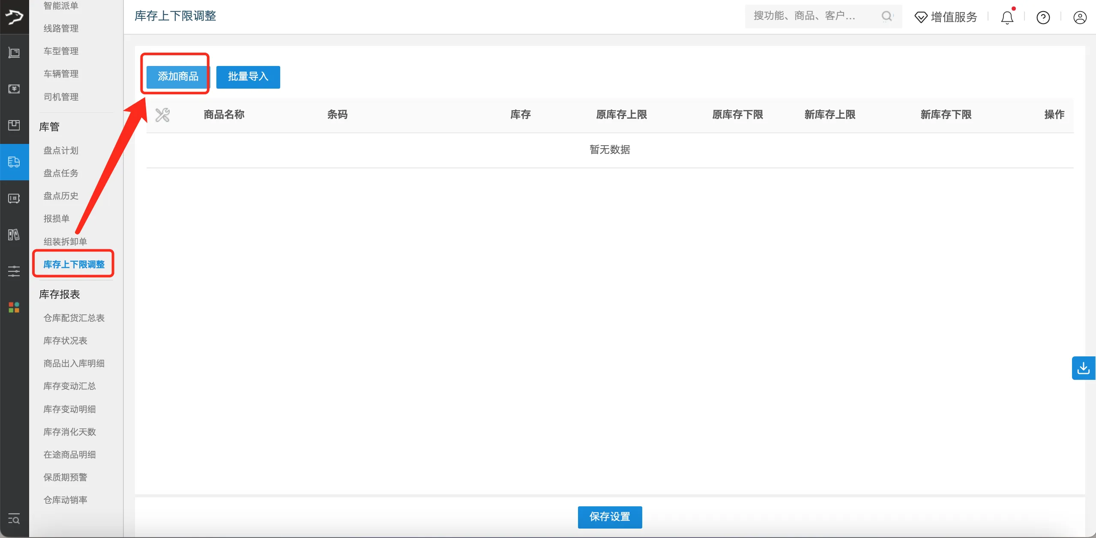Click 批量导入 button
The width and height of the screenshot is (1096, 538).
248,77
